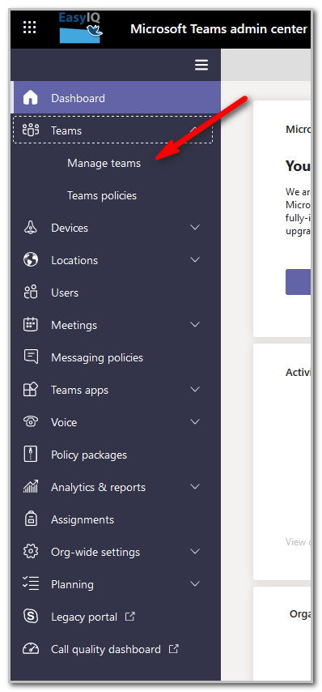Open the Users page
The height and width of the screenshot is (692, 322).
(65, 293)
